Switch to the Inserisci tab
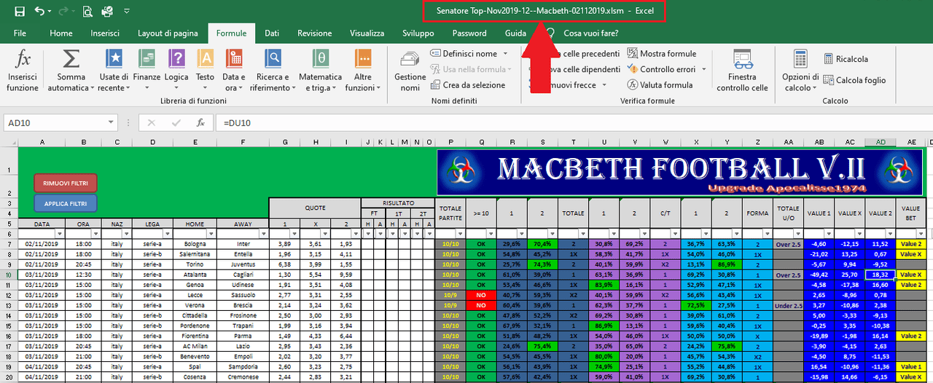The height and width of the screenshot is (383, 933). coord(105,33)
